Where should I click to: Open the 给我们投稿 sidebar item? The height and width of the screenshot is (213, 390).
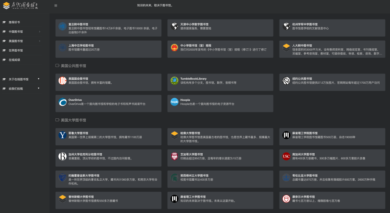pos(16,89)
